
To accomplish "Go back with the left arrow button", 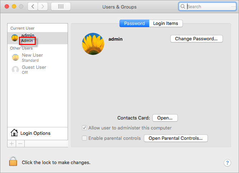I will (x=33, y=6).
